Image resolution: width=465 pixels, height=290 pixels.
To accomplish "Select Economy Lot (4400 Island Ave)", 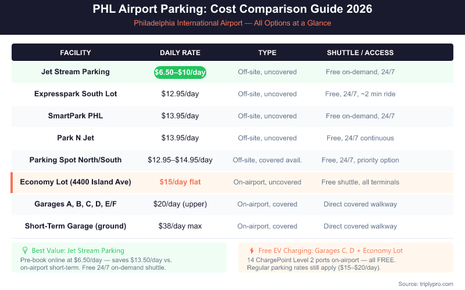I will coord(76,182).
